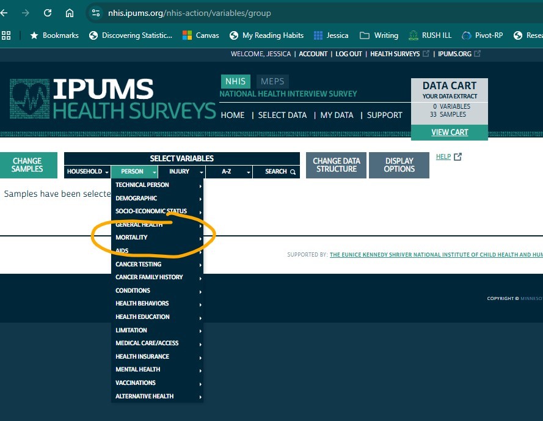Screen dimensions: 543x421
Task: Select CANCER FAMILY HISTORY menu item
Action: [x=157, y=277]
